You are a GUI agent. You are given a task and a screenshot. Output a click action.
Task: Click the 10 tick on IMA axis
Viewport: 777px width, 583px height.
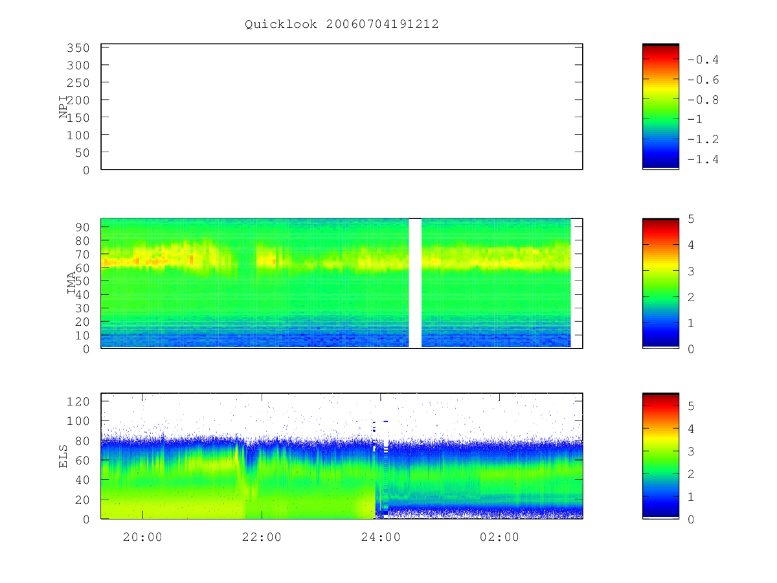82,335
